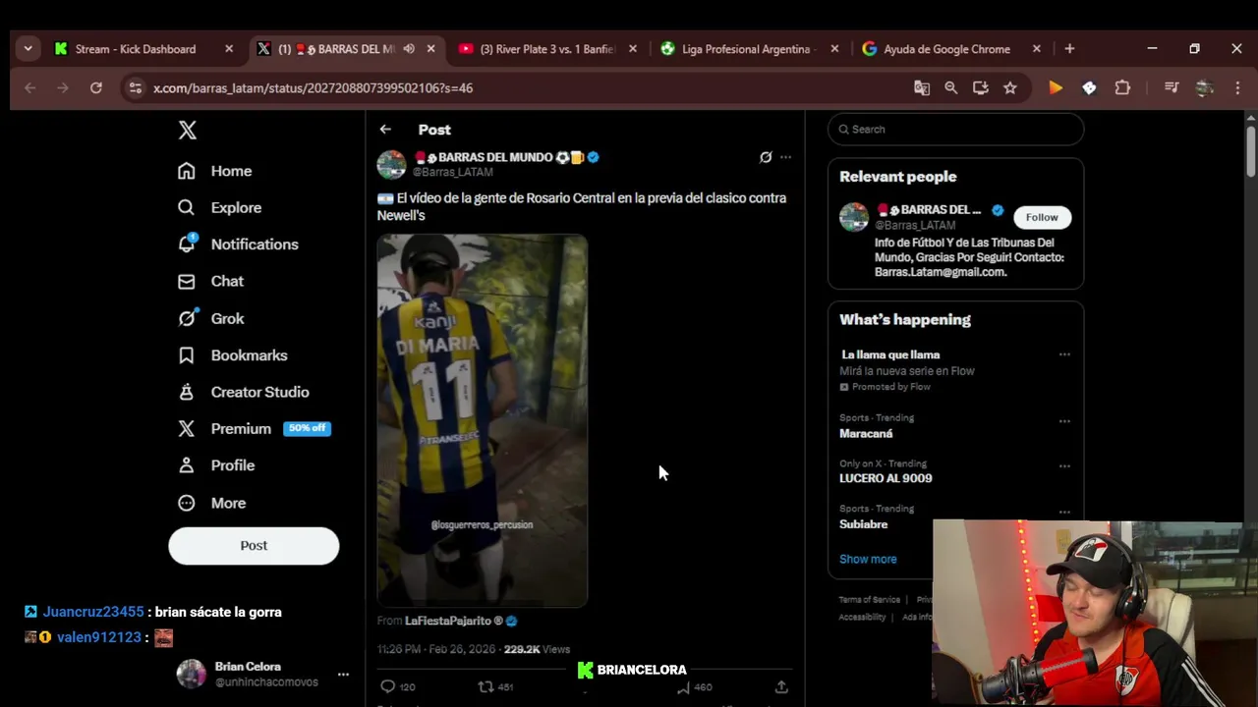Open Explore in the X sidebar
Image resolution: width=1258 pixels, height=707 pixels.
(219, 207)
